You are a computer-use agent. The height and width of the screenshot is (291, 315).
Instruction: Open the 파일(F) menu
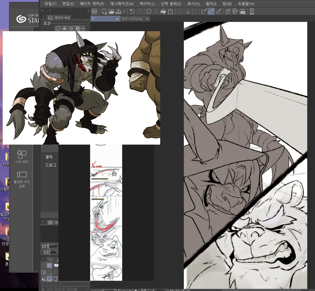click(x=50, y=4)
